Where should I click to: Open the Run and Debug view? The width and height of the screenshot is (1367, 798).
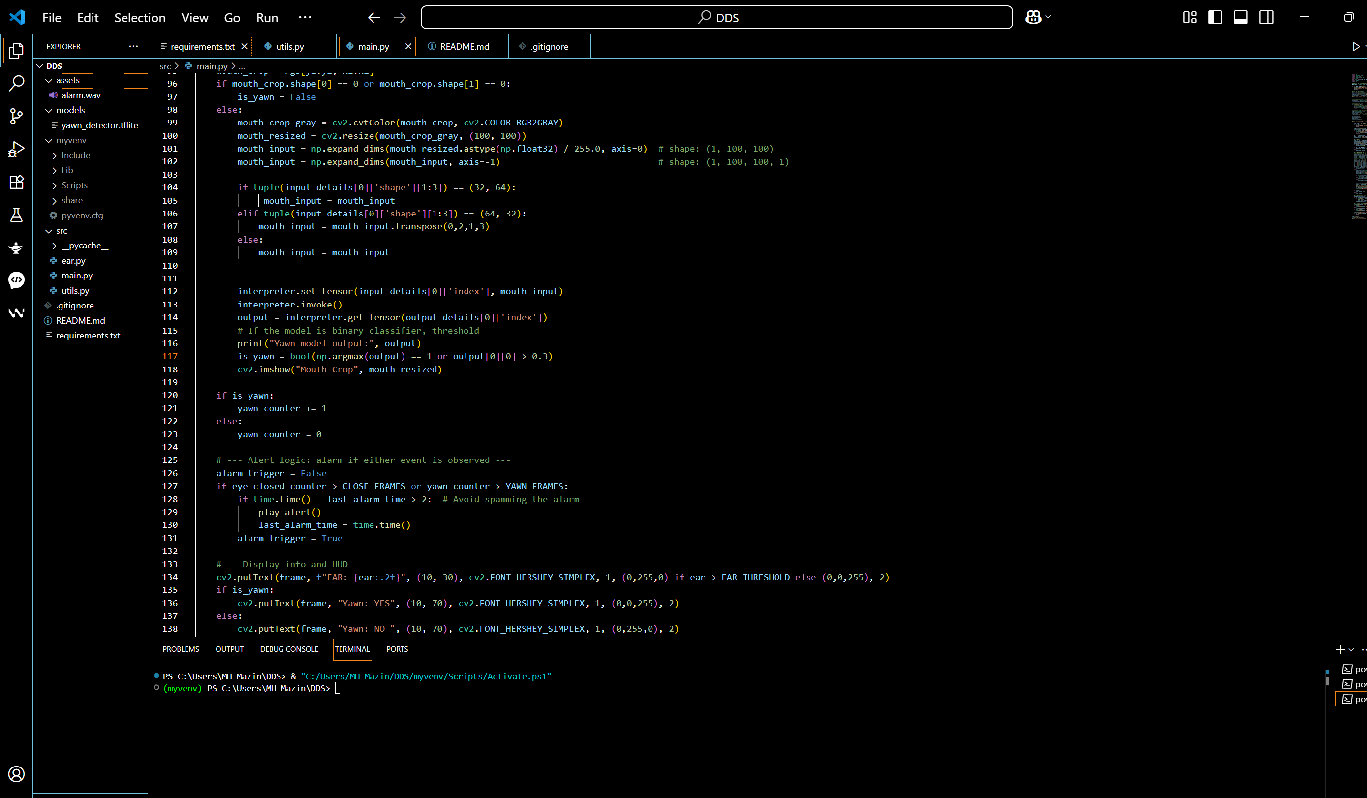16,149
